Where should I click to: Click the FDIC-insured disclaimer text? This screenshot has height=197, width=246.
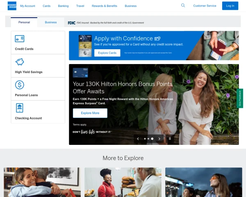(110, 23)
